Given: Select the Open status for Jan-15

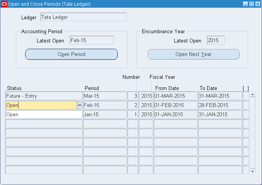Looking at the screenshot, I should 44,114.
